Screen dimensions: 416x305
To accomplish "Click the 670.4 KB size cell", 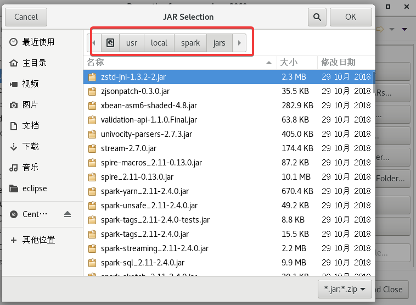I will pyautogui.click(x=297, y=191).
